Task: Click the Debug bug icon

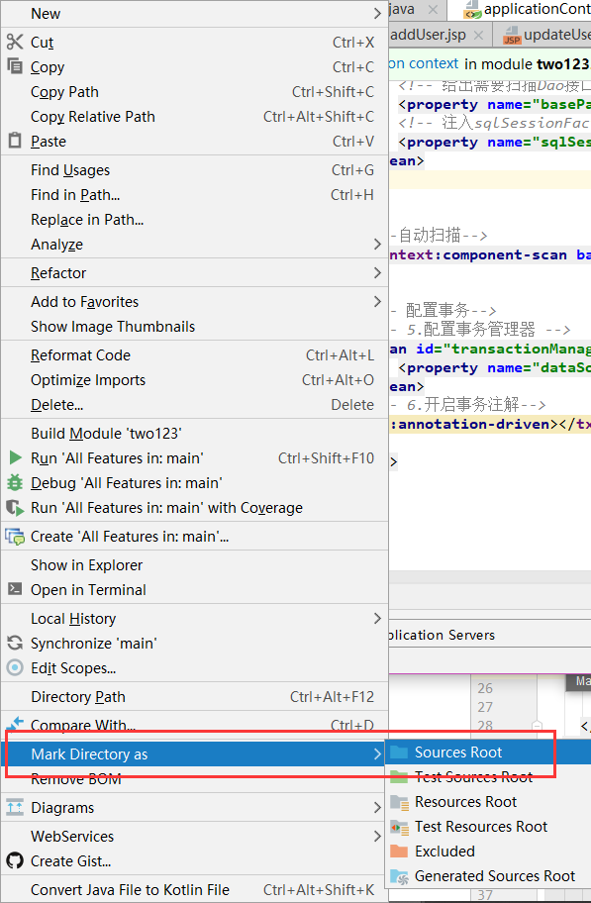Action: pyautogui.click(x=15, y=482)
